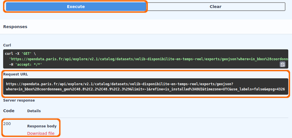Copy the curl command with clipboard icon
This screenshot has height=138, width=292.
pos(283,64)
